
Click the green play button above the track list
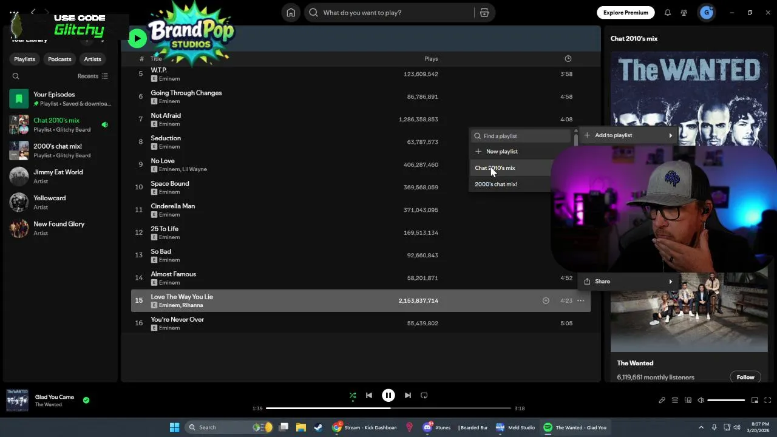pos(137,39)
